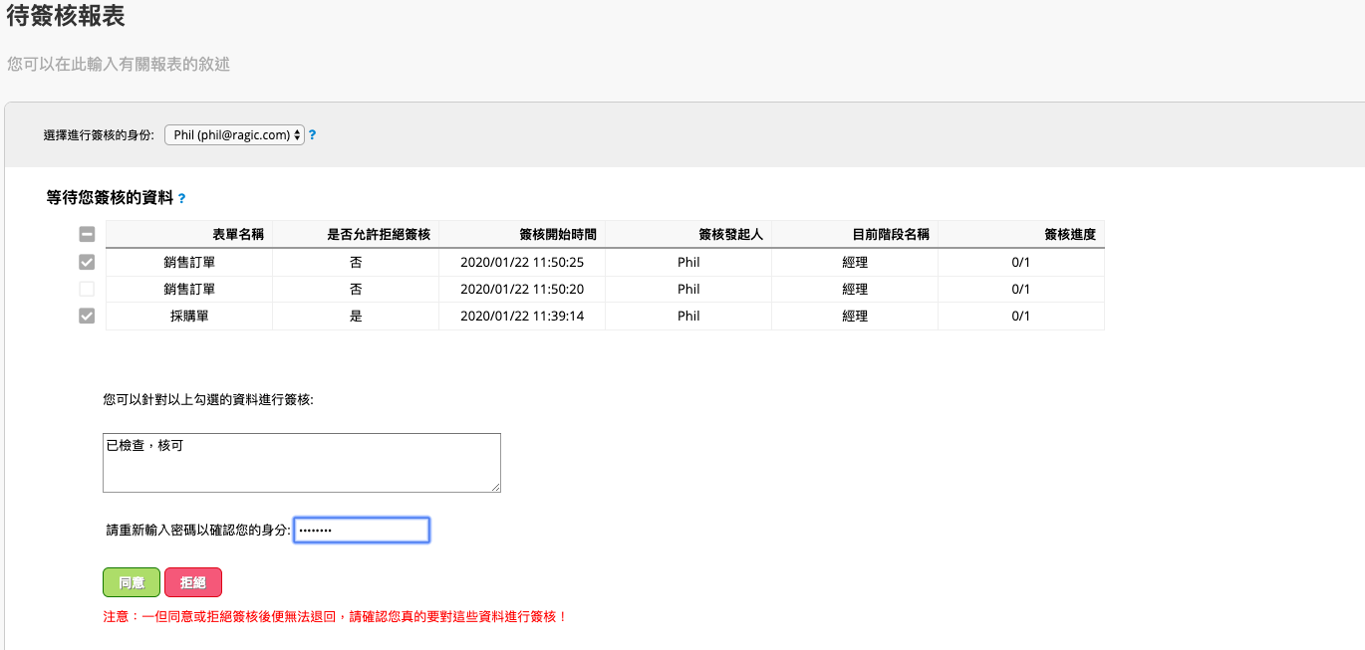Focus the password confirmation field

[362, 531]
